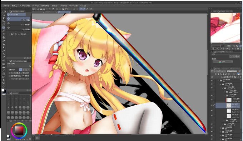Click the Navigator preview thumbnail
This screenshot has width=243, height=141.
point(225,28)
